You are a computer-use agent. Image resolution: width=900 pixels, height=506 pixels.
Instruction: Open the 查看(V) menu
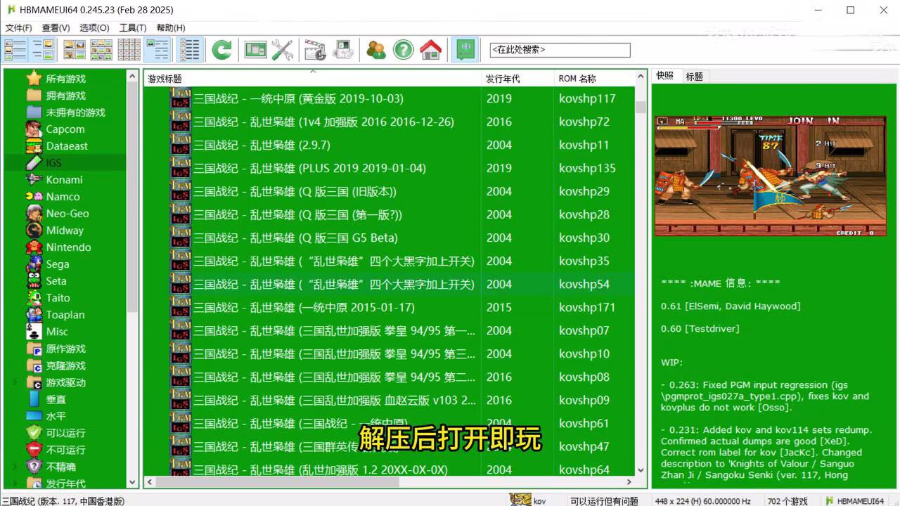(56, 28)
